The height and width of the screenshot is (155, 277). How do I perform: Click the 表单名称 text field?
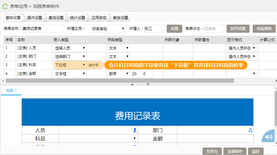tap(43, 29)
